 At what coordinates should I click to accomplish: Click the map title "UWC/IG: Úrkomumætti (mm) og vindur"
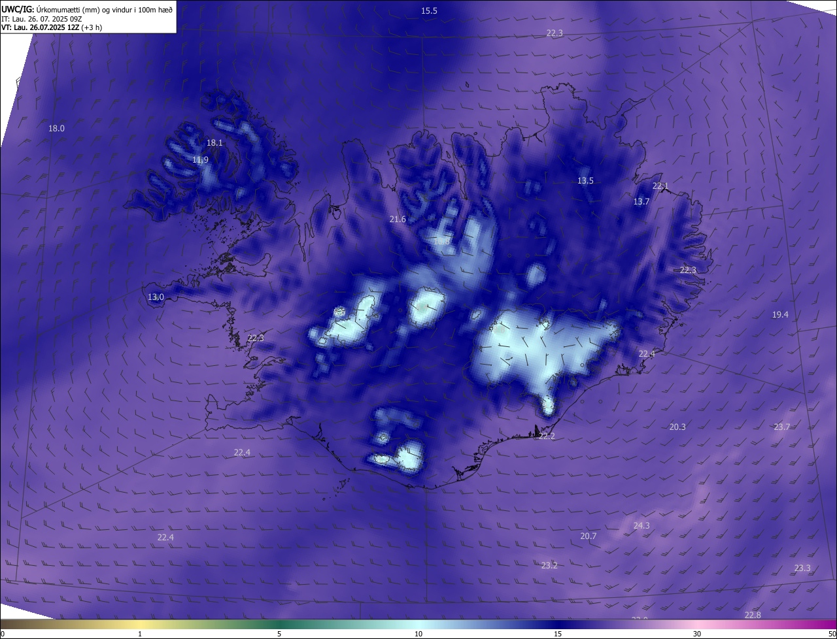tap(87, 10)
